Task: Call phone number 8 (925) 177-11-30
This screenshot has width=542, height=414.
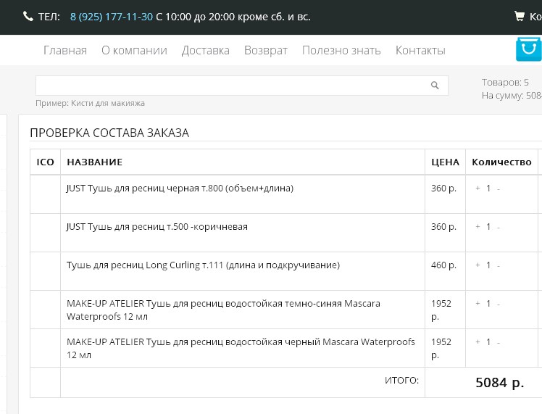Action: (x=112, y=17)
